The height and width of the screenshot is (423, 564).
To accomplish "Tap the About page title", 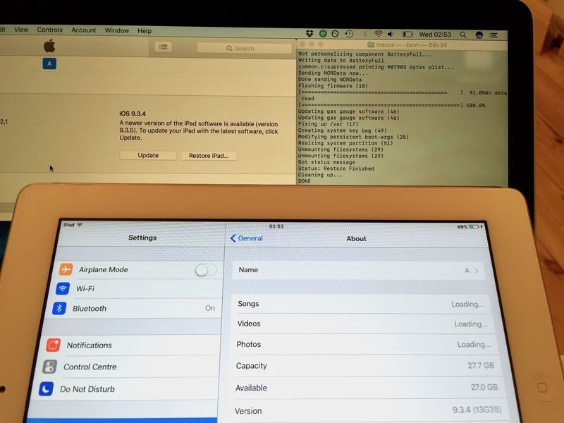I will pyautogui.click(x=356, y=238).
